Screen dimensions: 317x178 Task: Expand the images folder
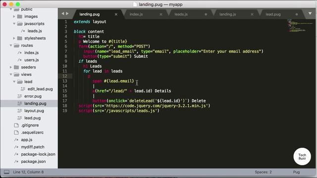pos(14,16)
